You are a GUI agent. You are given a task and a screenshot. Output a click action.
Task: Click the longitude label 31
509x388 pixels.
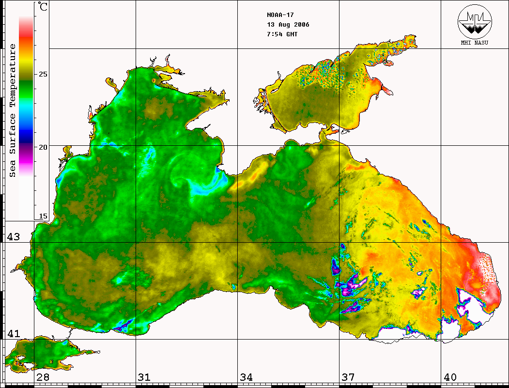pyautogui.click(x=144, y=377)
